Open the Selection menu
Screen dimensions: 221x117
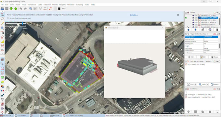click(47, 5)
